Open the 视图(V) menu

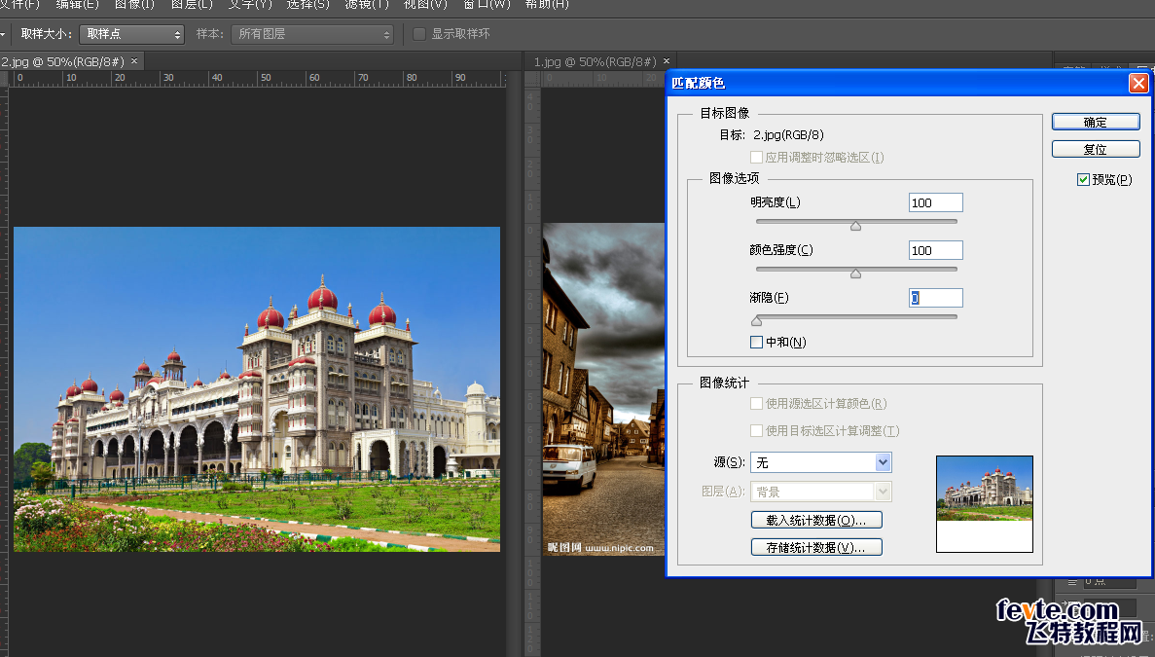coord(425,5)
